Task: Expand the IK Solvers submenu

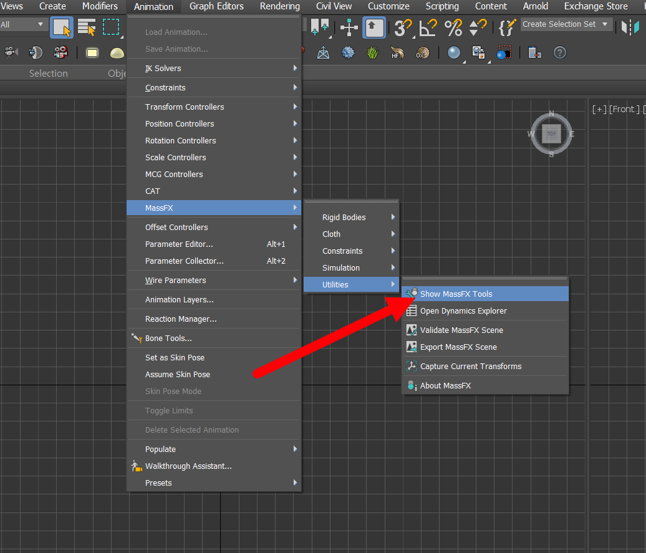Action: pyautogui.click(x=215, y=69)
